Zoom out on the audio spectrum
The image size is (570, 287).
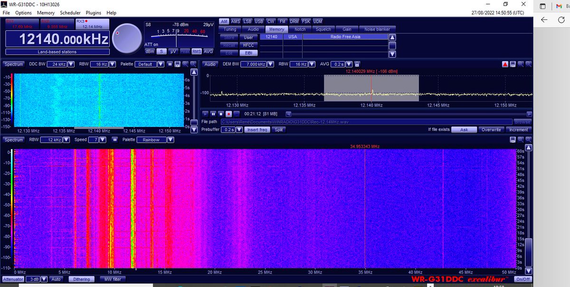[x=529, y=64]
